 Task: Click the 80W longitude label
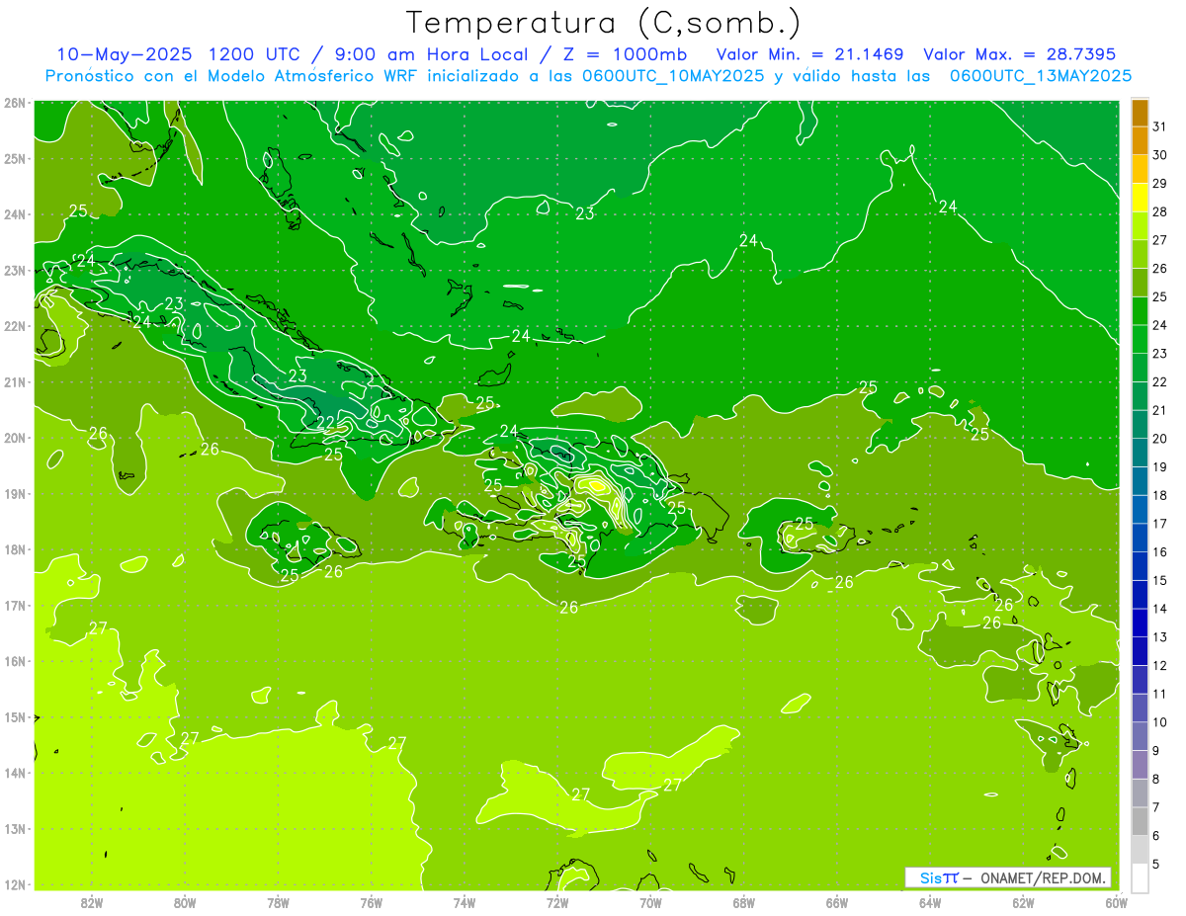185,902
